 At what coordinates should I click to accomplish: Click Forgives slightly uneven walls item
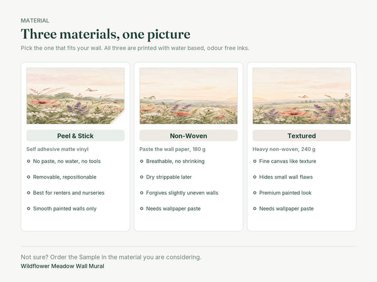tap(182, 193)
